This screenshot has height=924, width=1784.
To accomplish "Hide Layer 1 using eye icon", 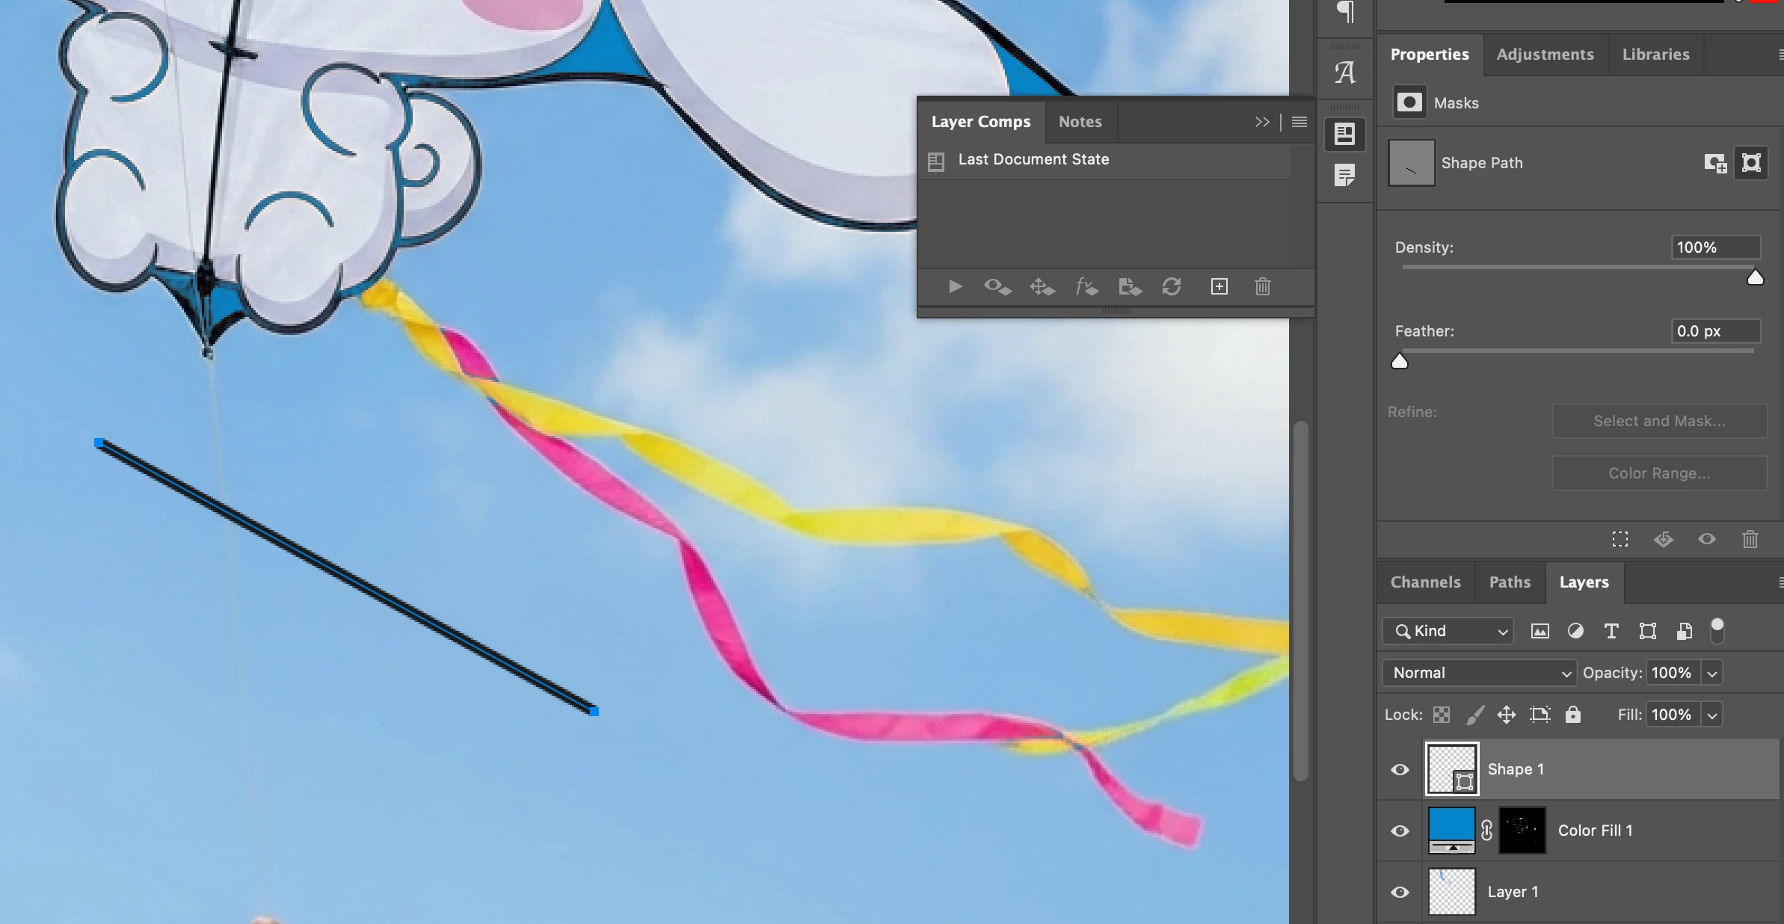I will [1400, 893].
